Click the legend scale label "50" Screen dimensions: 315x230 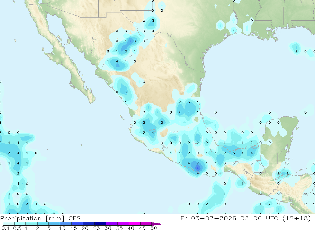click(x=154, y=228)
